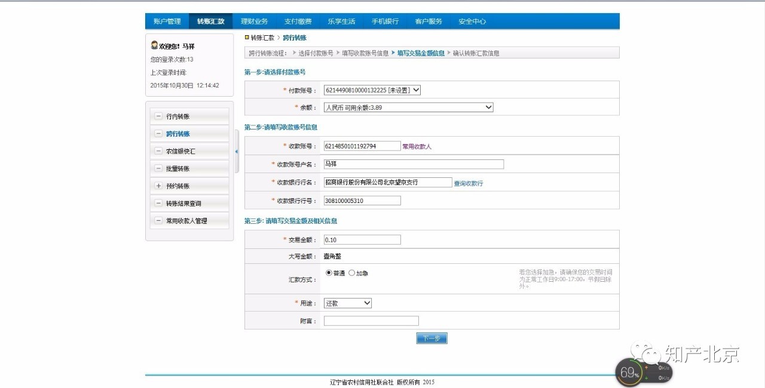Select the 转账汇款 menu tab
Screen dimensions: 765x388
211,21
